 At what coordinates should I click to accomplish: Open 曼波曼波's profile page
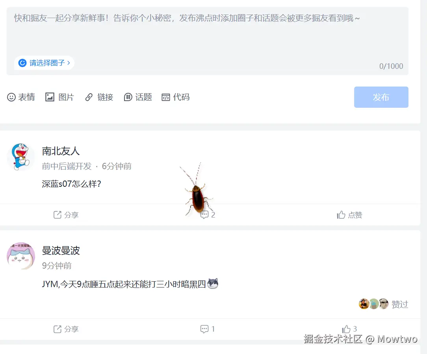pos(61,251)
